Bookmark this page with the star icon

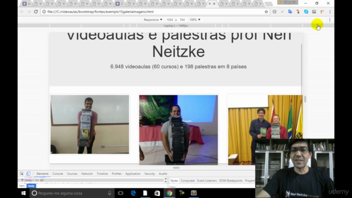coord(266,12)
